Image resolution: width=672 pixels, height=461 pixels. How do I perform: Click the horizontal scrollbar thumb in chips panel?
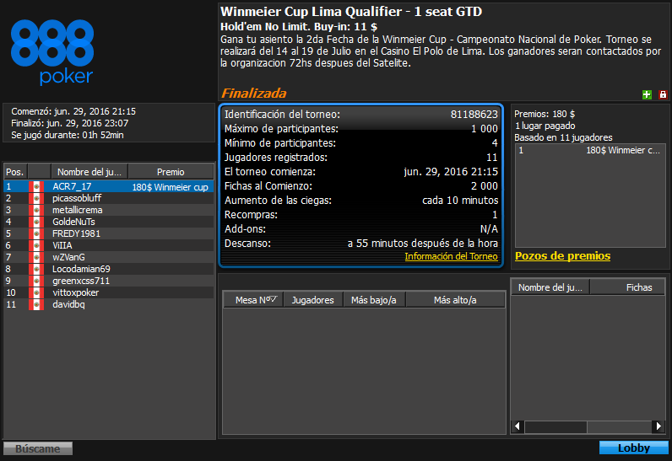(x=555, y=426)
